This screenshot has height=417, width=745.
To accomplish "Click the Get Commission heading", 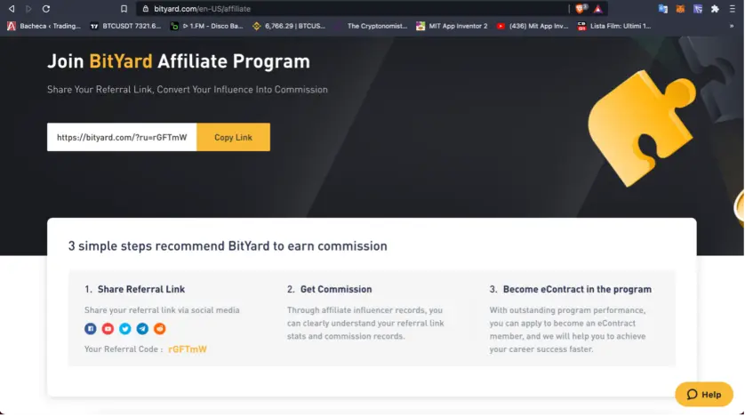I will [336, 289].
